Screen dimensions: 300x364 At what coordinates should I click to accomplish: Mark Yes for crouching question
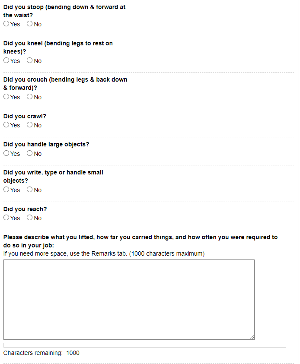click(x=6, y=97)
